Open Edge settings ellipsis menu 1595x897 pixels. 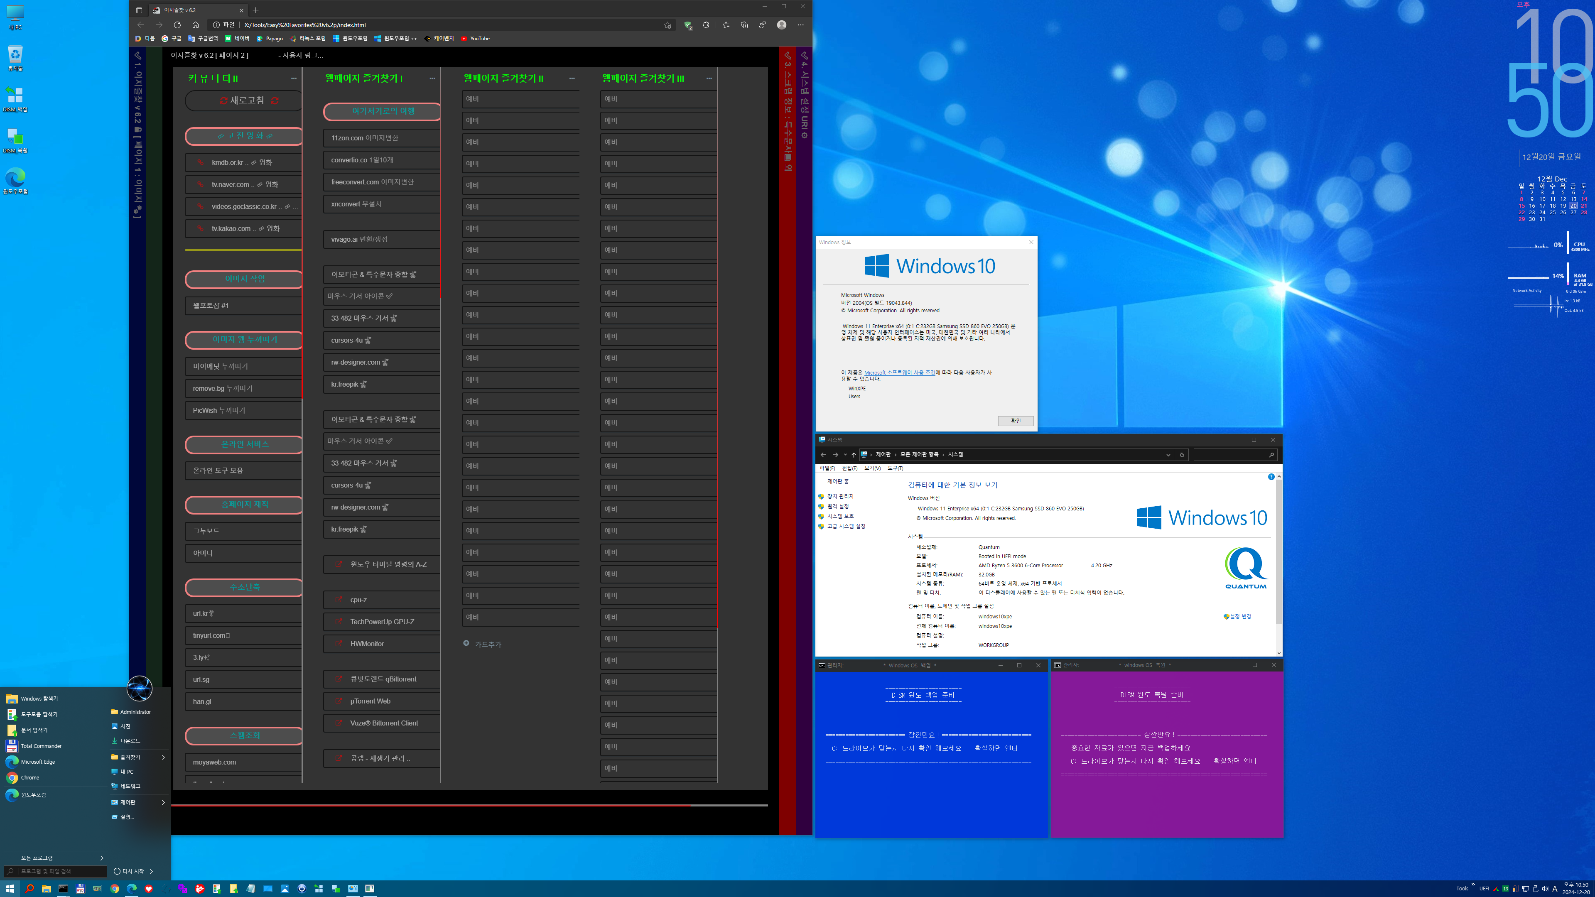(800, 25)
